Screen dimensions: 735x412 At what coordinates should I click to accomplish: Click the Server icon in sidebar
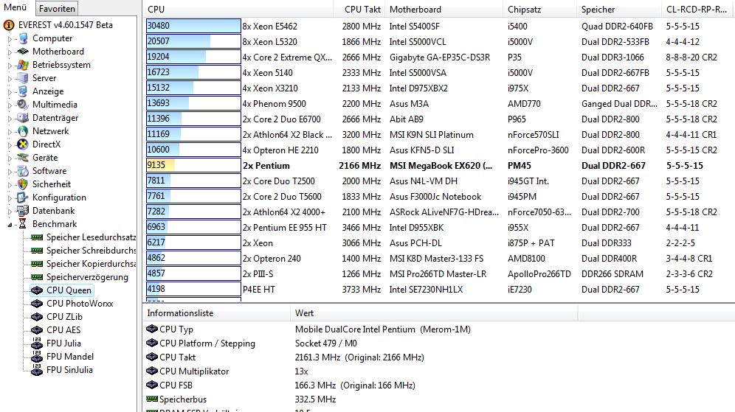[22, 78]
